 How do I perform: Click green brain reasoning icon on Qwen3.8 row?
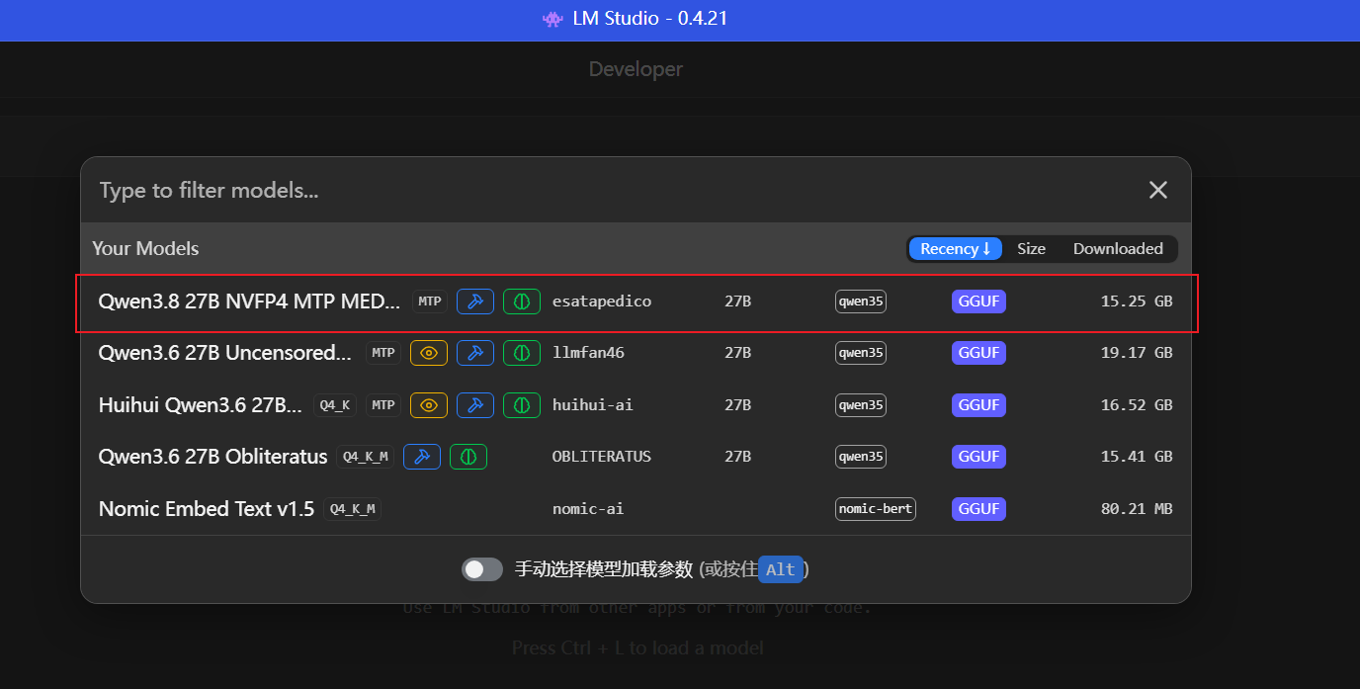coord(522,301)
